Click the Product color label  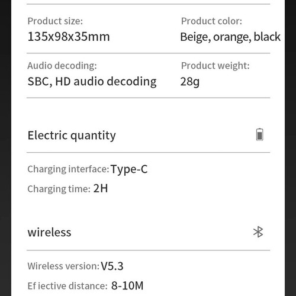[x=211, y=21]
